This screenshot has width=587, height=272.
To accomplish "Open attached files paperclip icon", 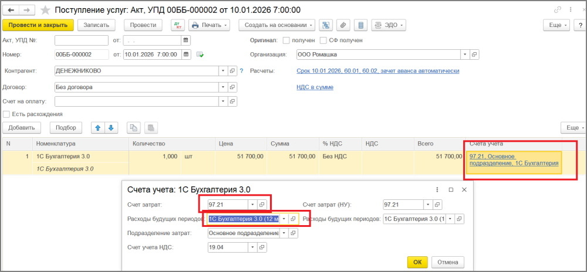I will point(343,25).
